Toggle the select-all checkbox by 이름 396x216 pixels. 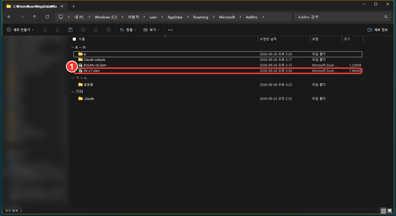[74, 39]
